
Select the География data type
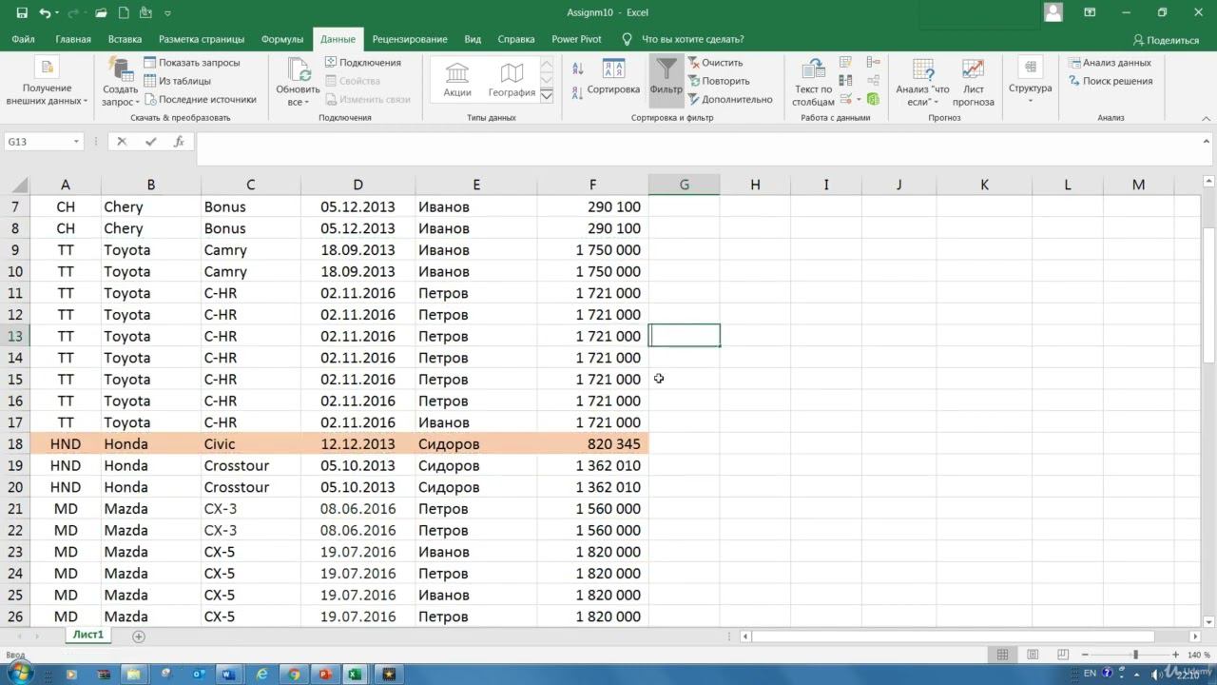(x=512, y=79)
